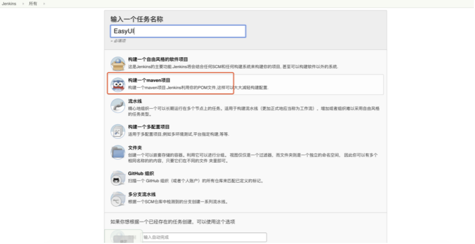Click the maven project owl icon
Image resolution: width=475 pixels, height=244 pixels.
click(118, 85)
